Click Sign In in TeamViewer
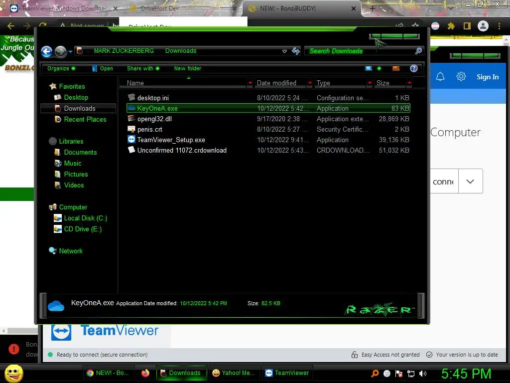510x383 pixels. 488,77
